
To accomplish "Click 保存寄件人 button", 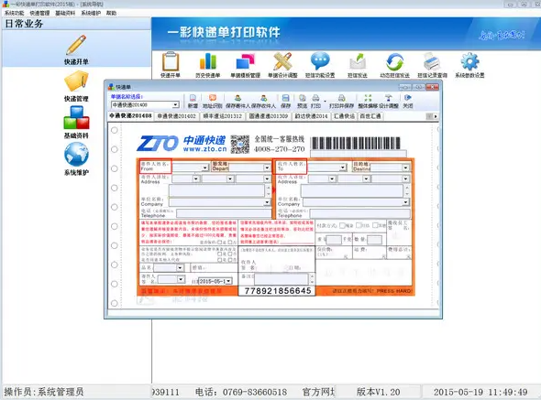I will (238, 102).
